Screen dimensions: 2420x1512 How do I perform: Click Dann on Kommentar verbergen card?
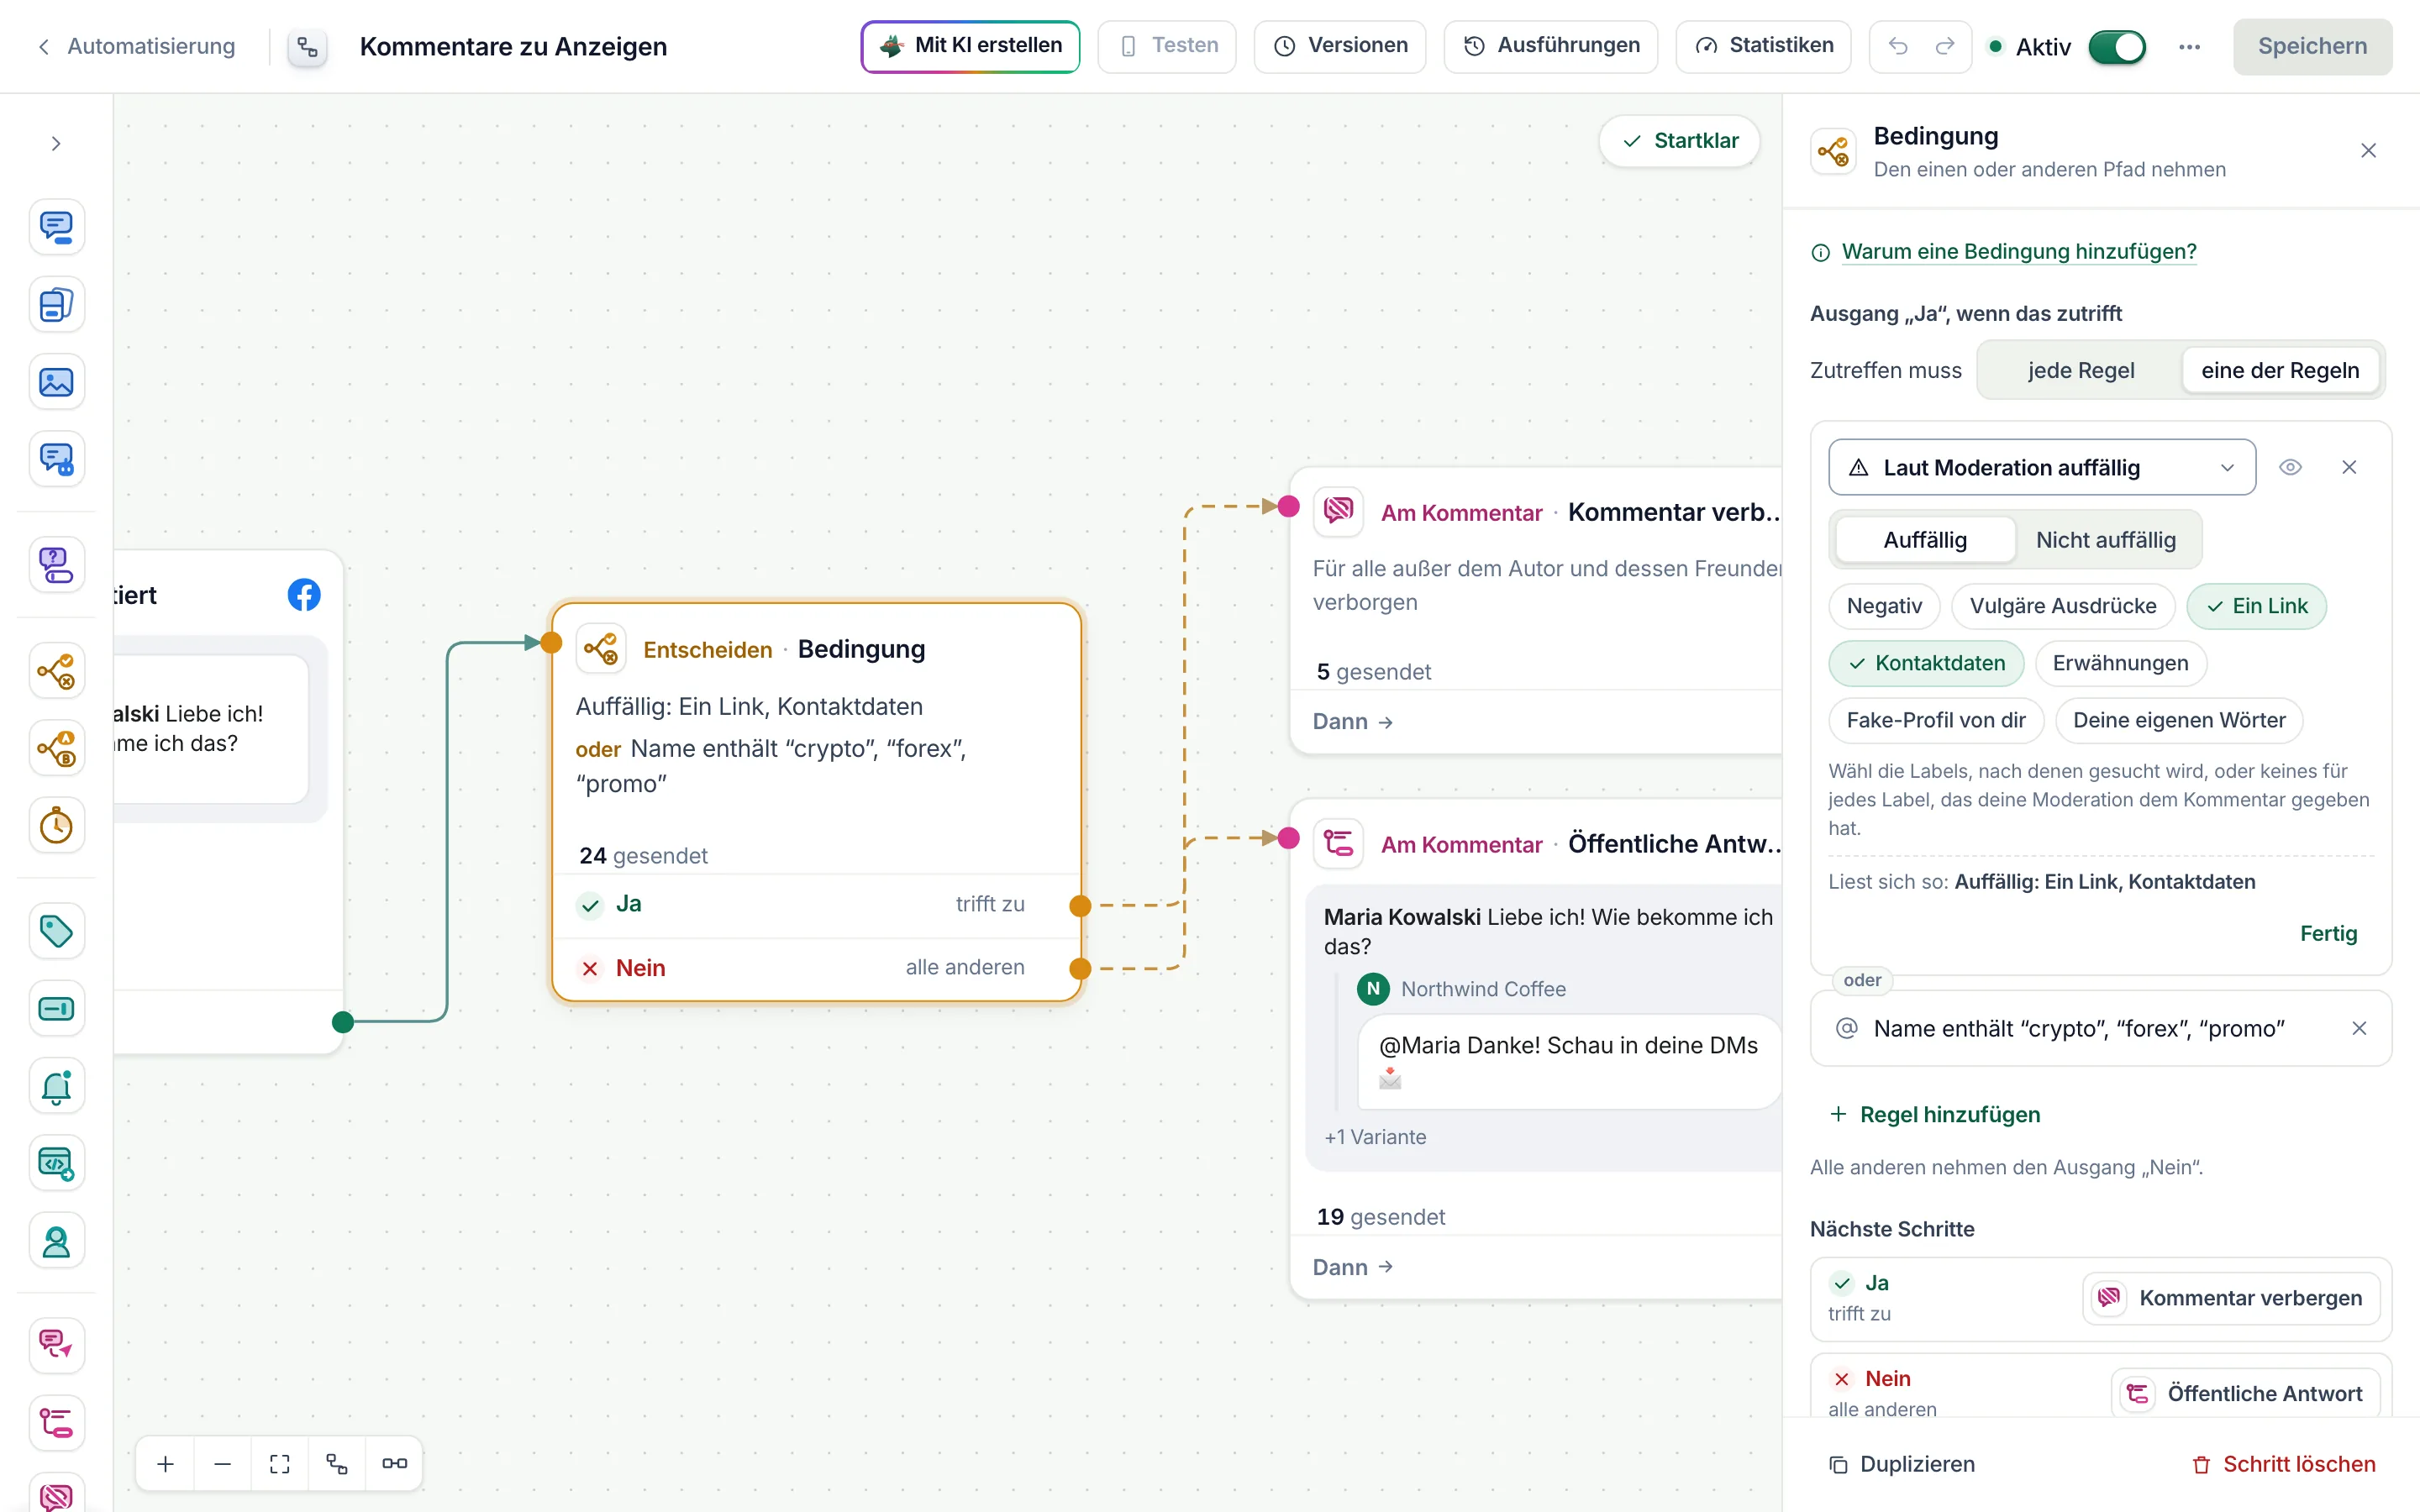1352,722
